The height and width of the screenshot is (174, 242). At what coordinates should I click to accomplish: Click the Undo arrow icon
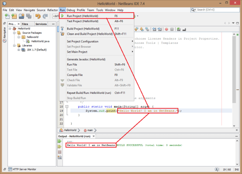point(38,16)
